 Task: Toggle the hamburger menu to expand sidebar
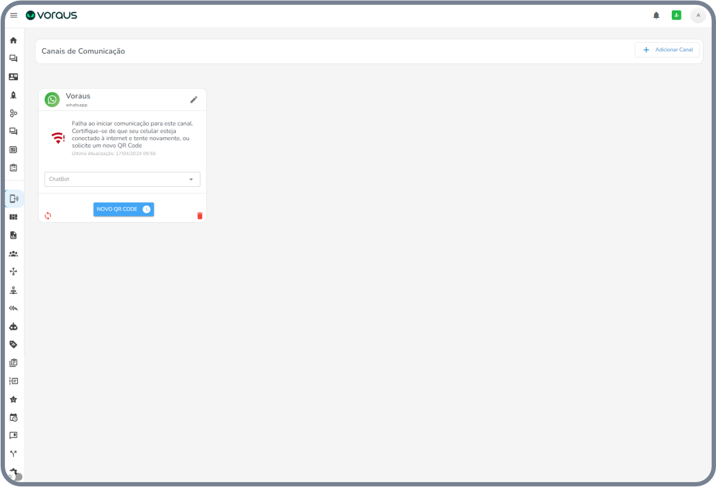[x=13, y=15]
